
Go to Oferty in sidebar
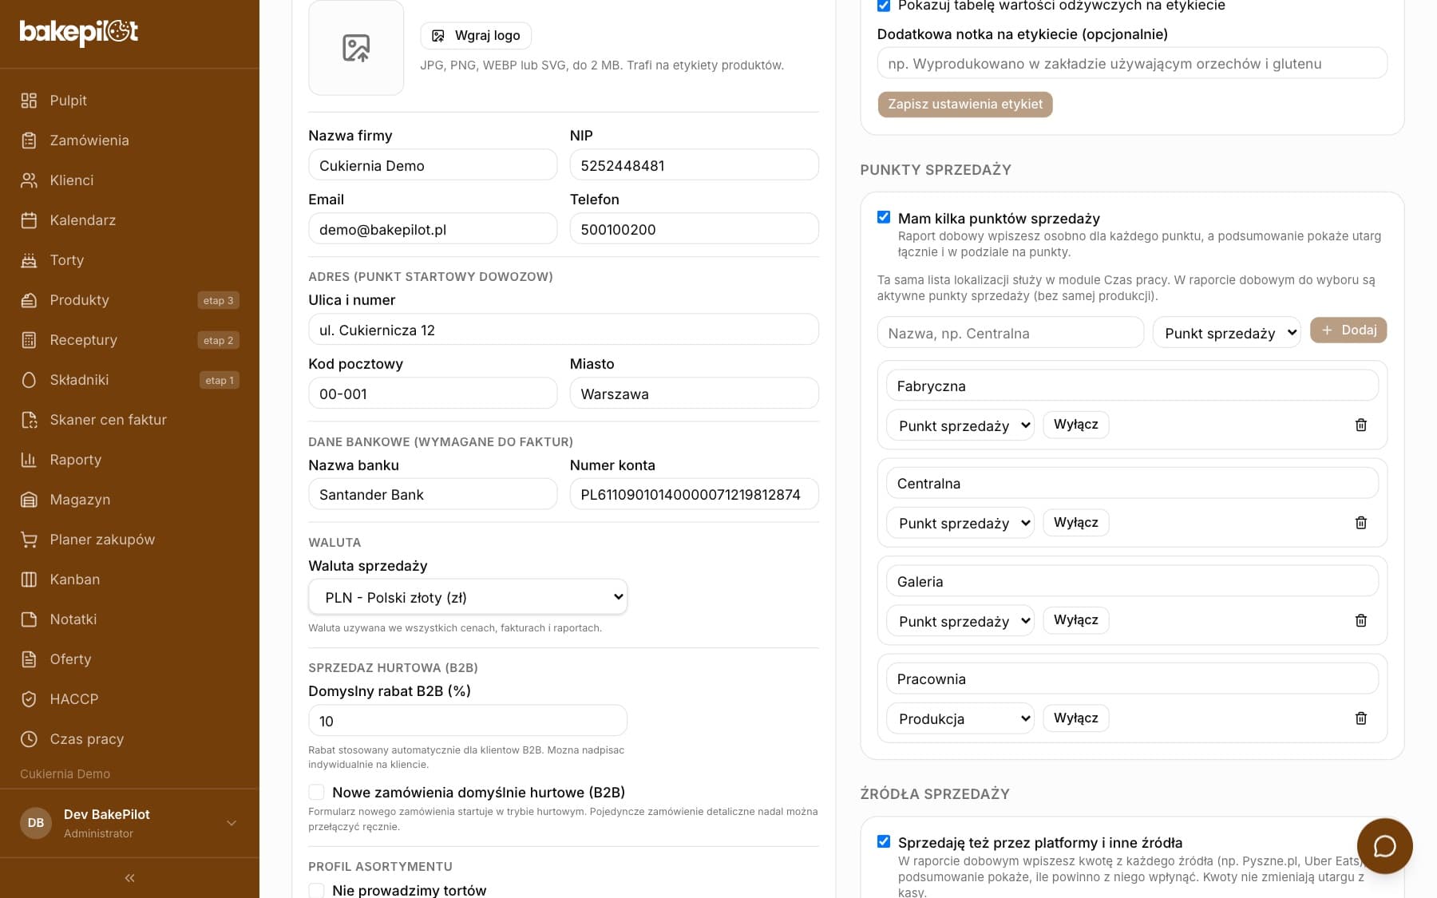pyautogui.click(x=129, y=659)
